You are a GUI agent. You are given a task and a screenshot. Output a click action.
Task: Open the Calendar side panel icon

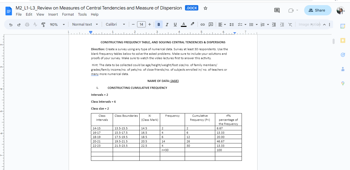(343, 26)
